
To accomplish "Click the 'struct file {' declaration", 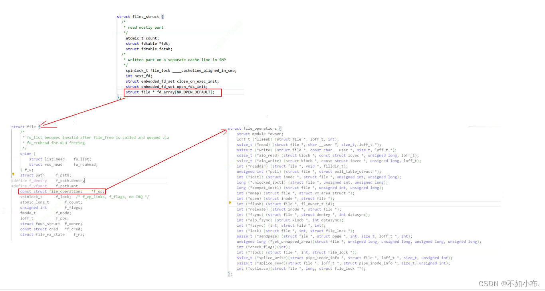I will (x=26, y=127).
